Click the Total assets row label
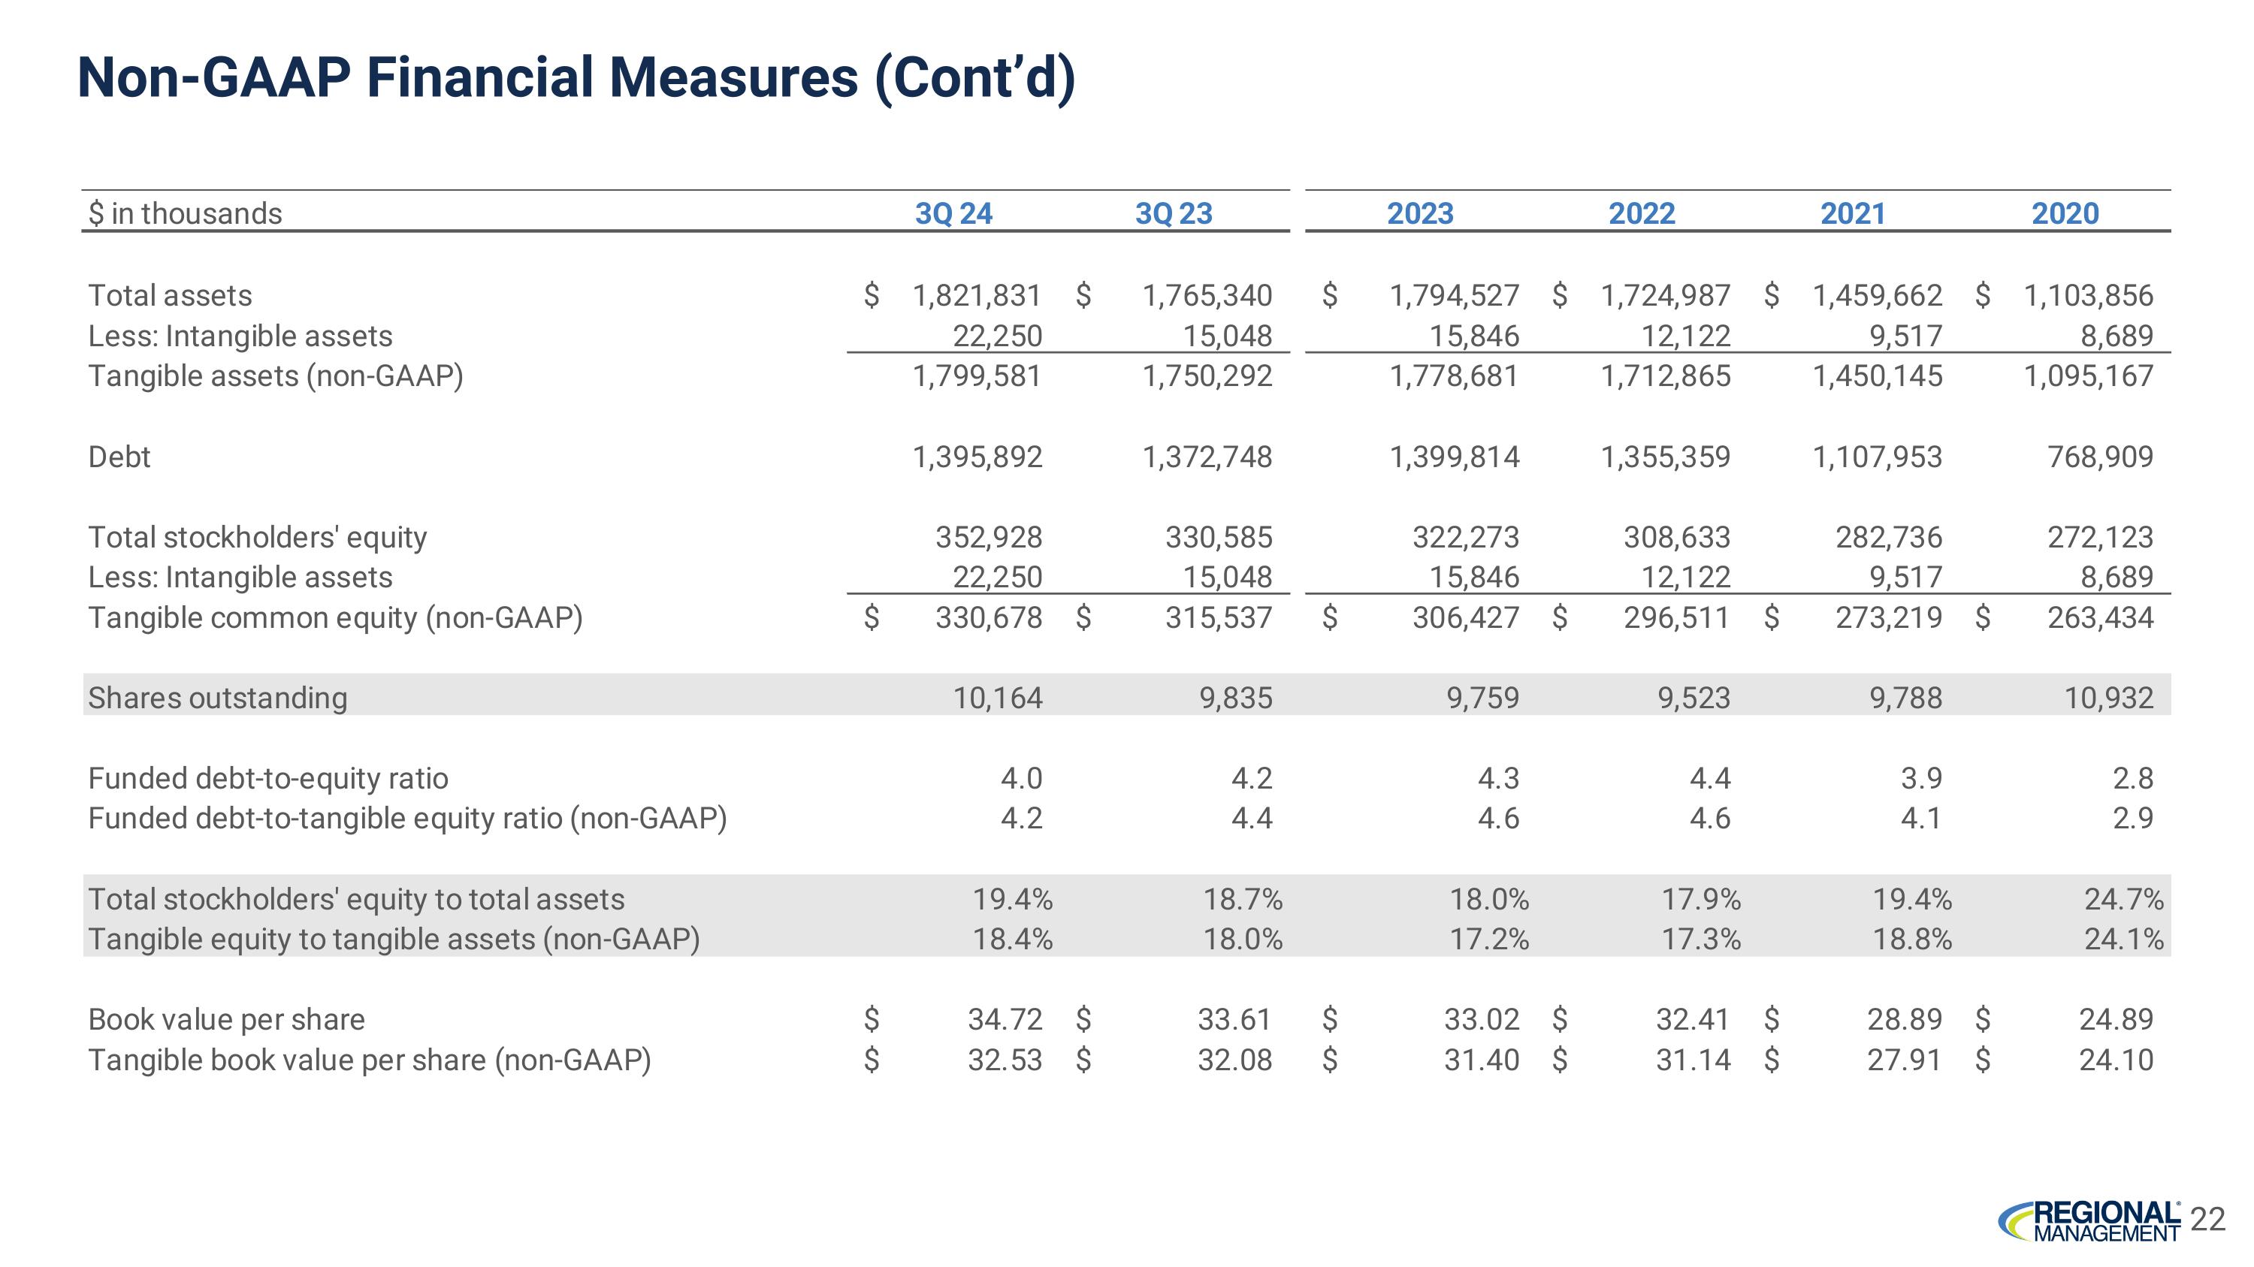 (x=170, y=296)
